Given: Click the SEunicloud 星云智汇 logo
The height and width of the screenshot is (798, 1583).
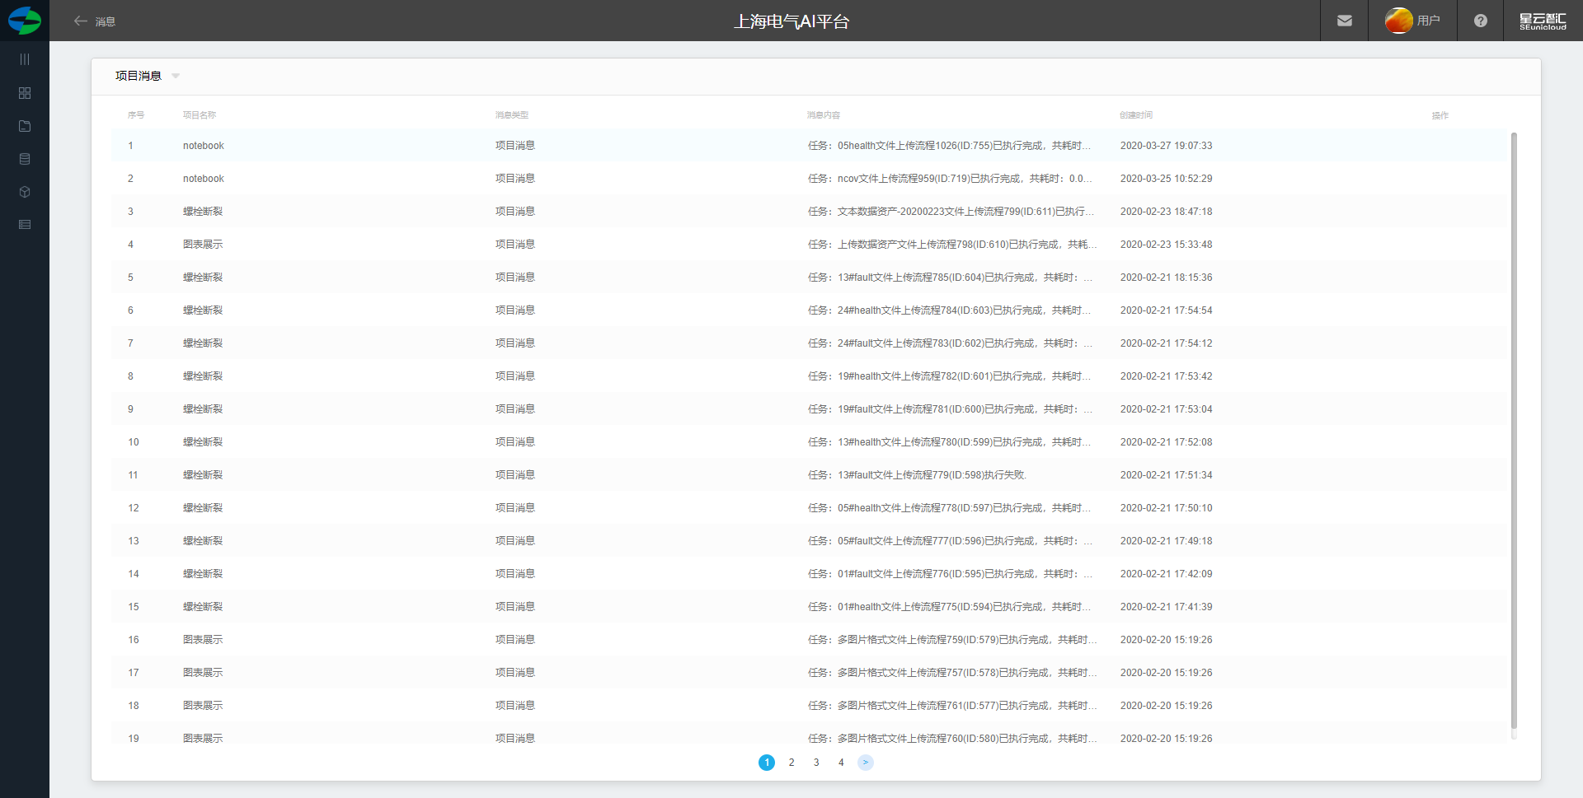Looking at the screenshot, I should click(x=1543, y=21).
